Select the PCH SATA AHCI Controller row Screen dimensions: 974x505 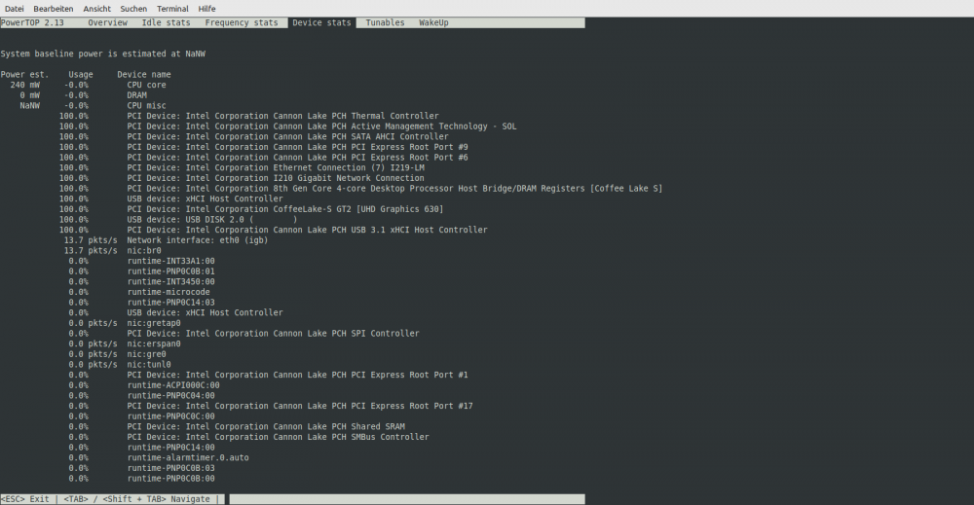pos(253,136)
